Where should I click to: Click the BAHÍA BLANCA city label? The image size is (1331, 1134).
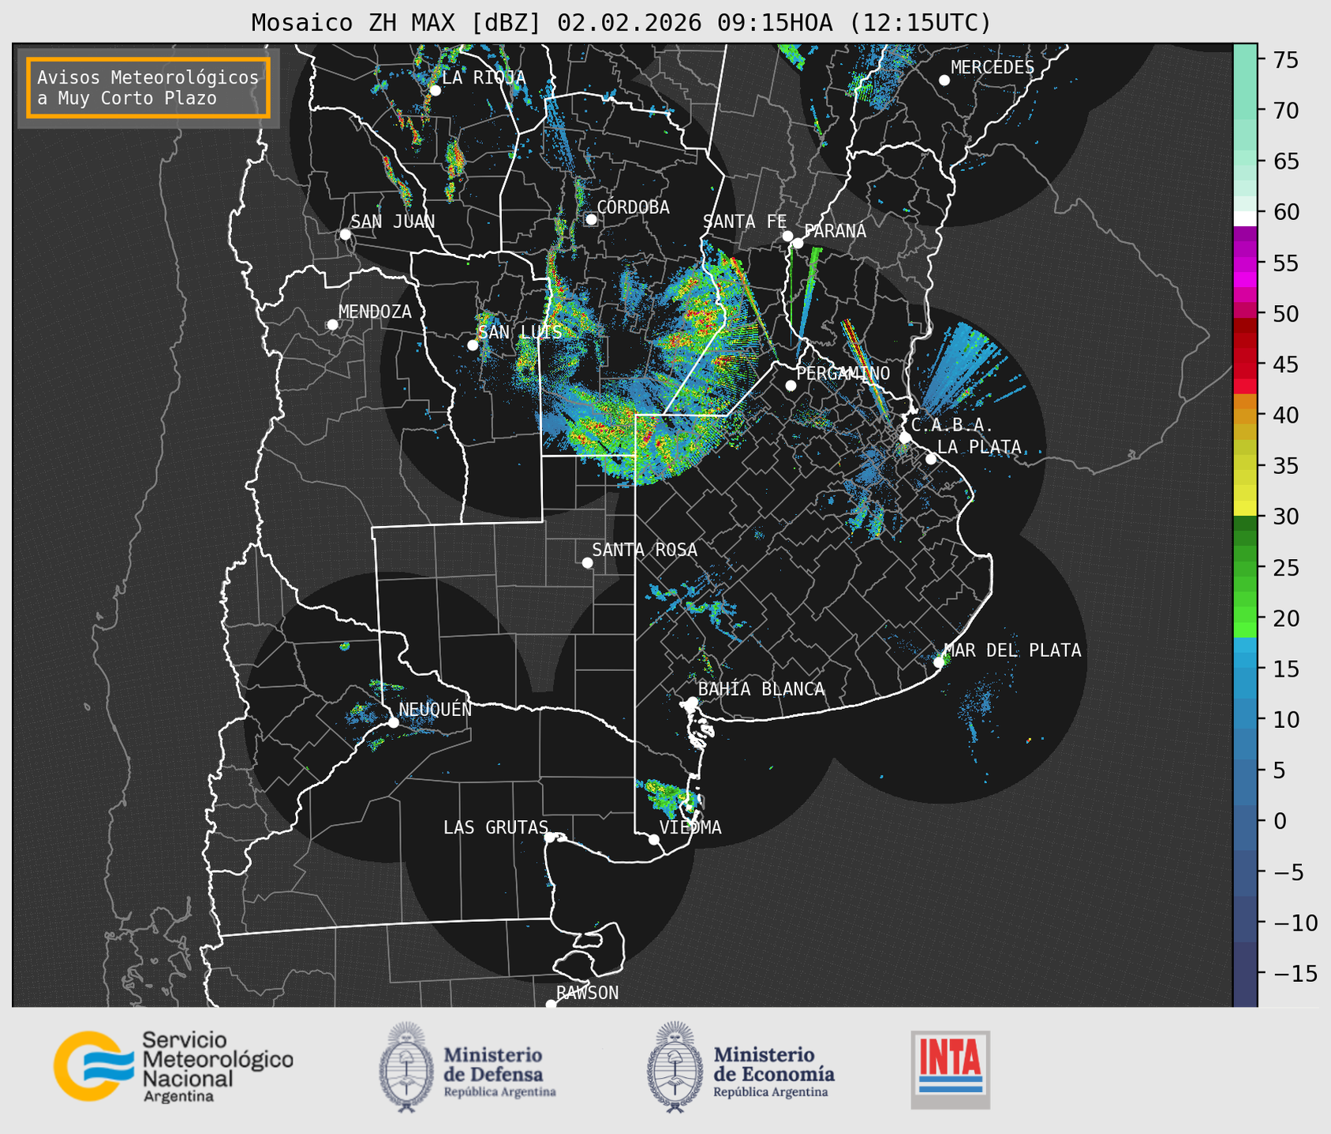(x=761, y=689)
